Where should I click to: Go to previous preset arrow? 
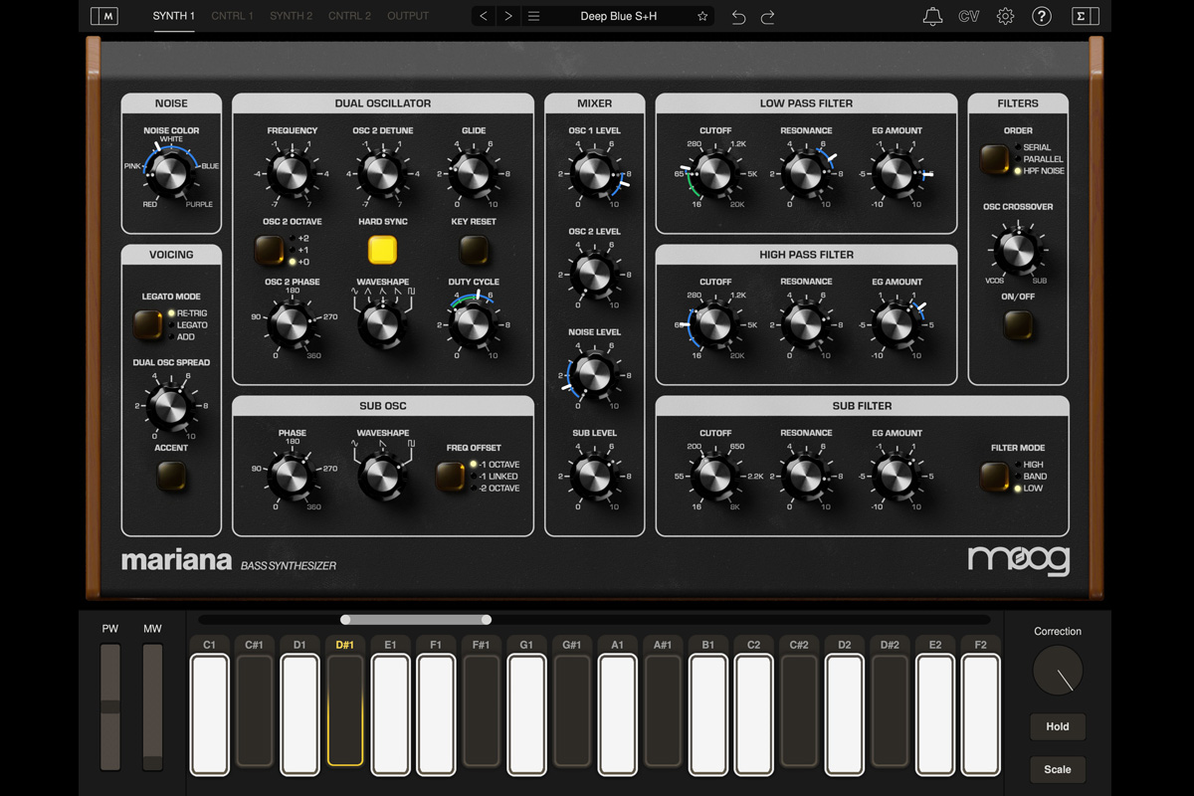[x=484, y=16]
